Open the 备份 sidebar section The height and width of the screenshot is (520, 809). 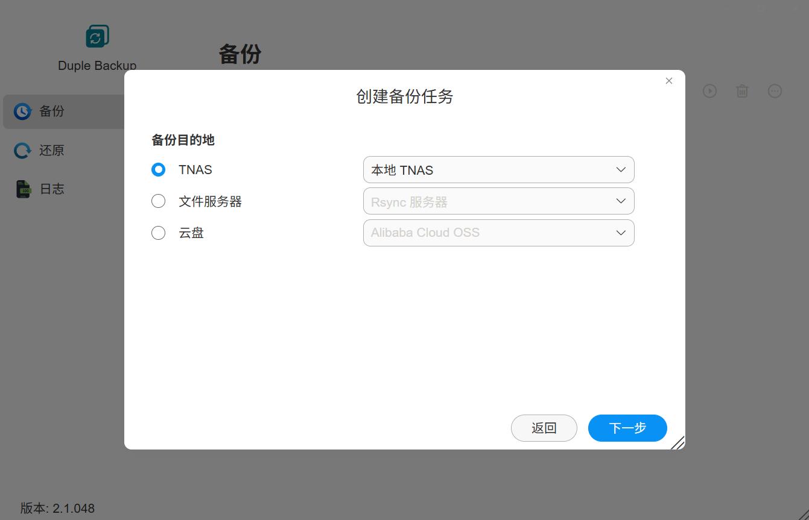[x=64, y=111]
